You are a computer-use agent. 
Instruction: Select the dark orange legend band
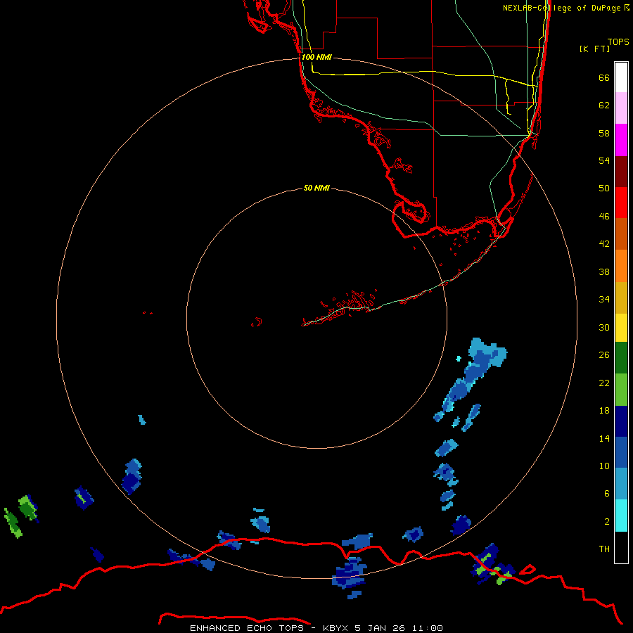tap(621, 234)
